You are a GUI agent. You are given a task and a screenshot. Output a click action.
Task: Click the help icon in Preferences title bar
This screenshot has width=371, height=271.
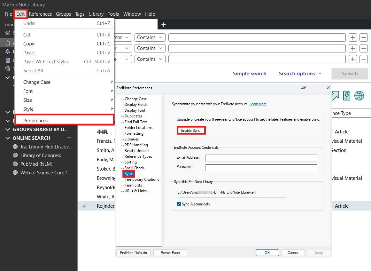click(303, 87)
